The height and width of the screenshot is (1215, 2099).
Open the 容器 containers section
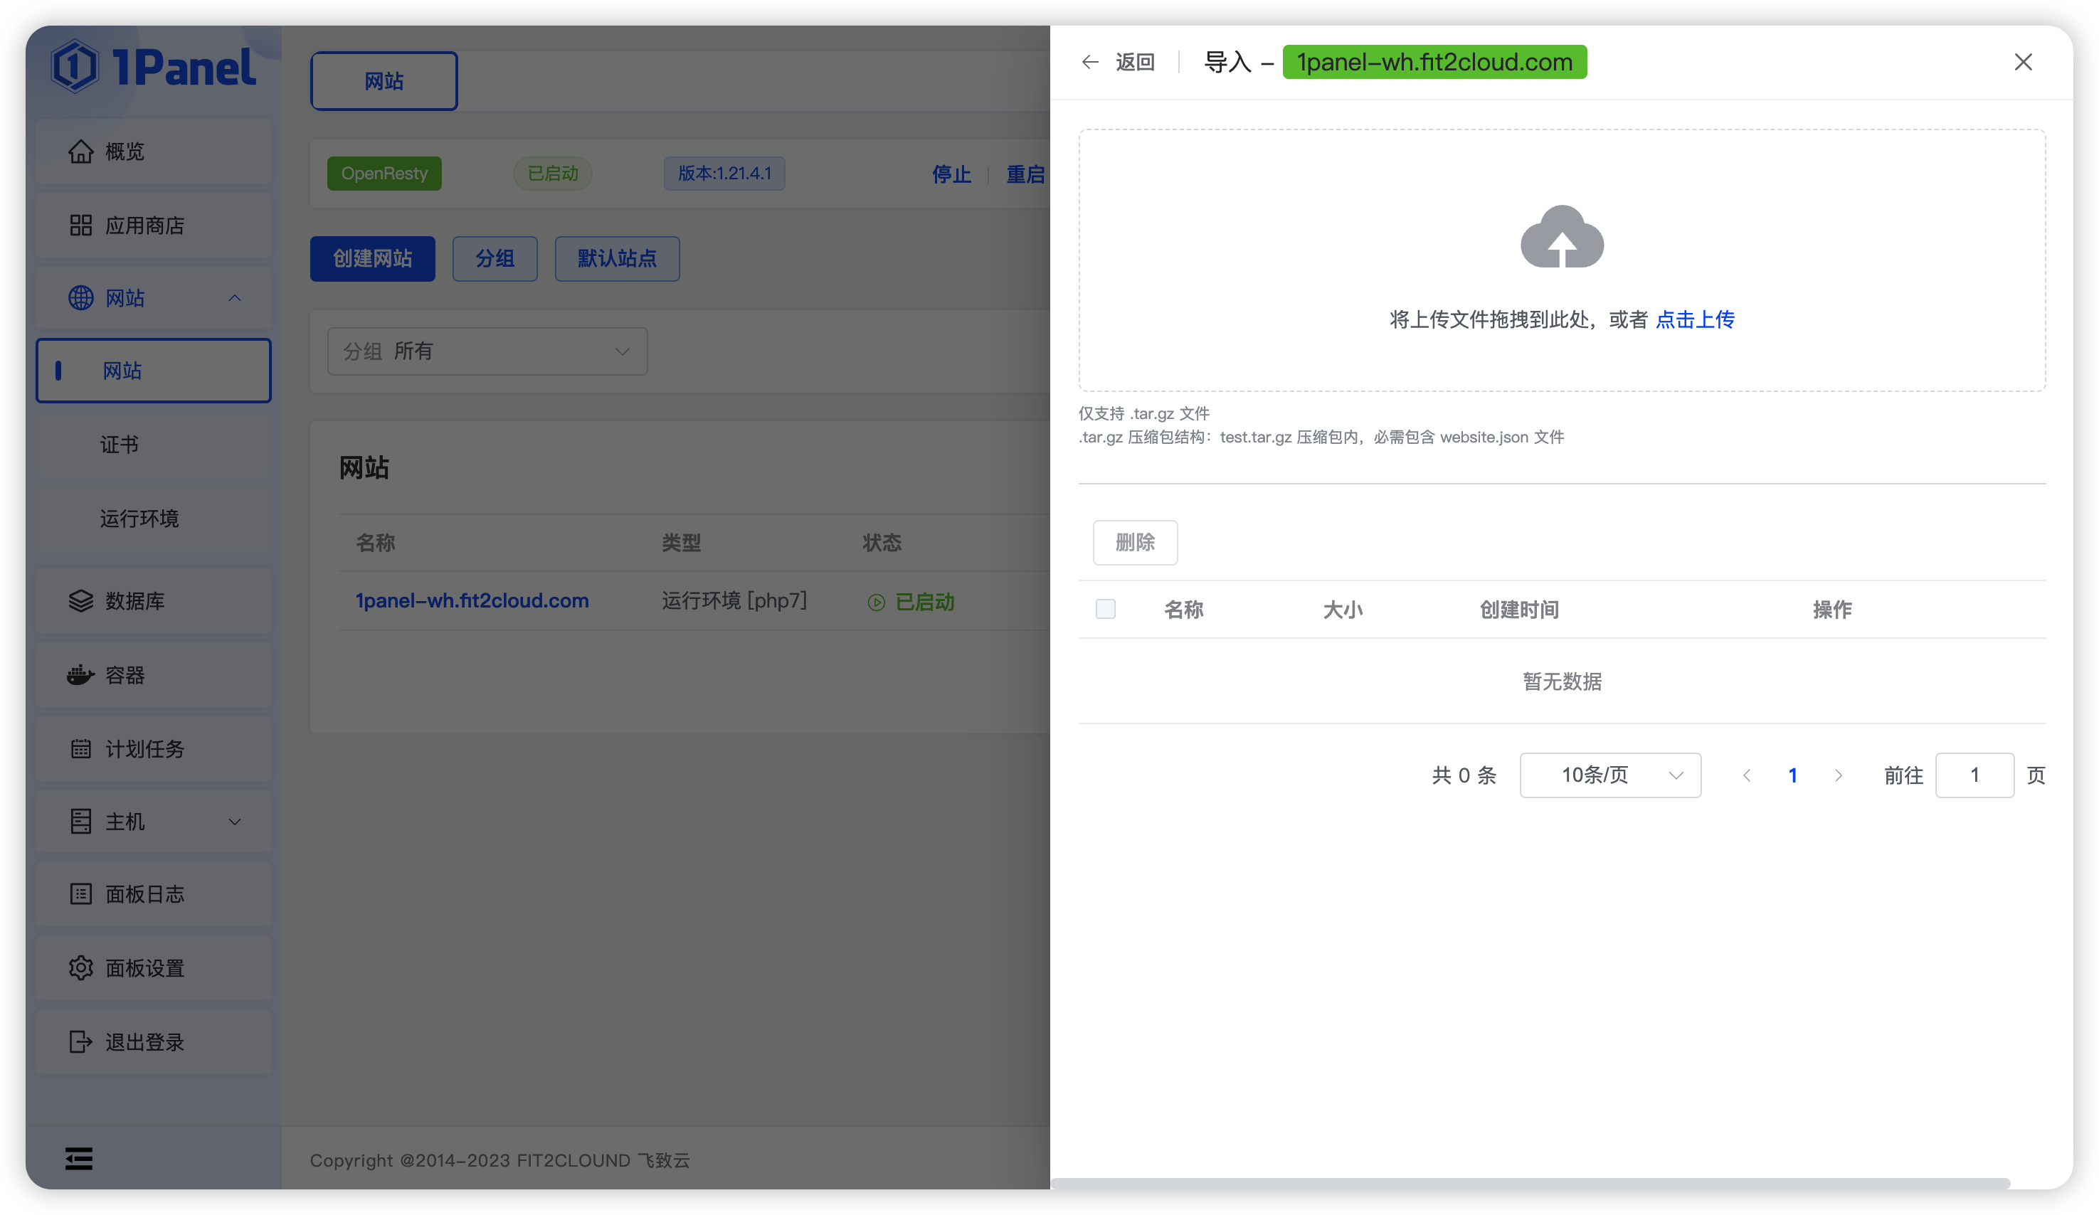click(x=125, y=675)
